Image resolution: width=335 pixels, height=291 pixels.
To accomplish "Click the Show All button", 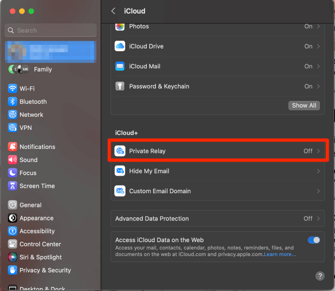I will pyautogui.click(x=304, y=105).
